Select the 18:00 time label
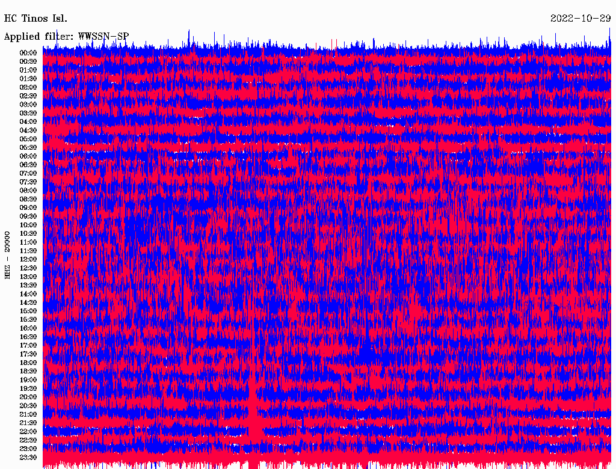Image resolution: width=616 pixels, height=469 pixels. click(28, 363)
